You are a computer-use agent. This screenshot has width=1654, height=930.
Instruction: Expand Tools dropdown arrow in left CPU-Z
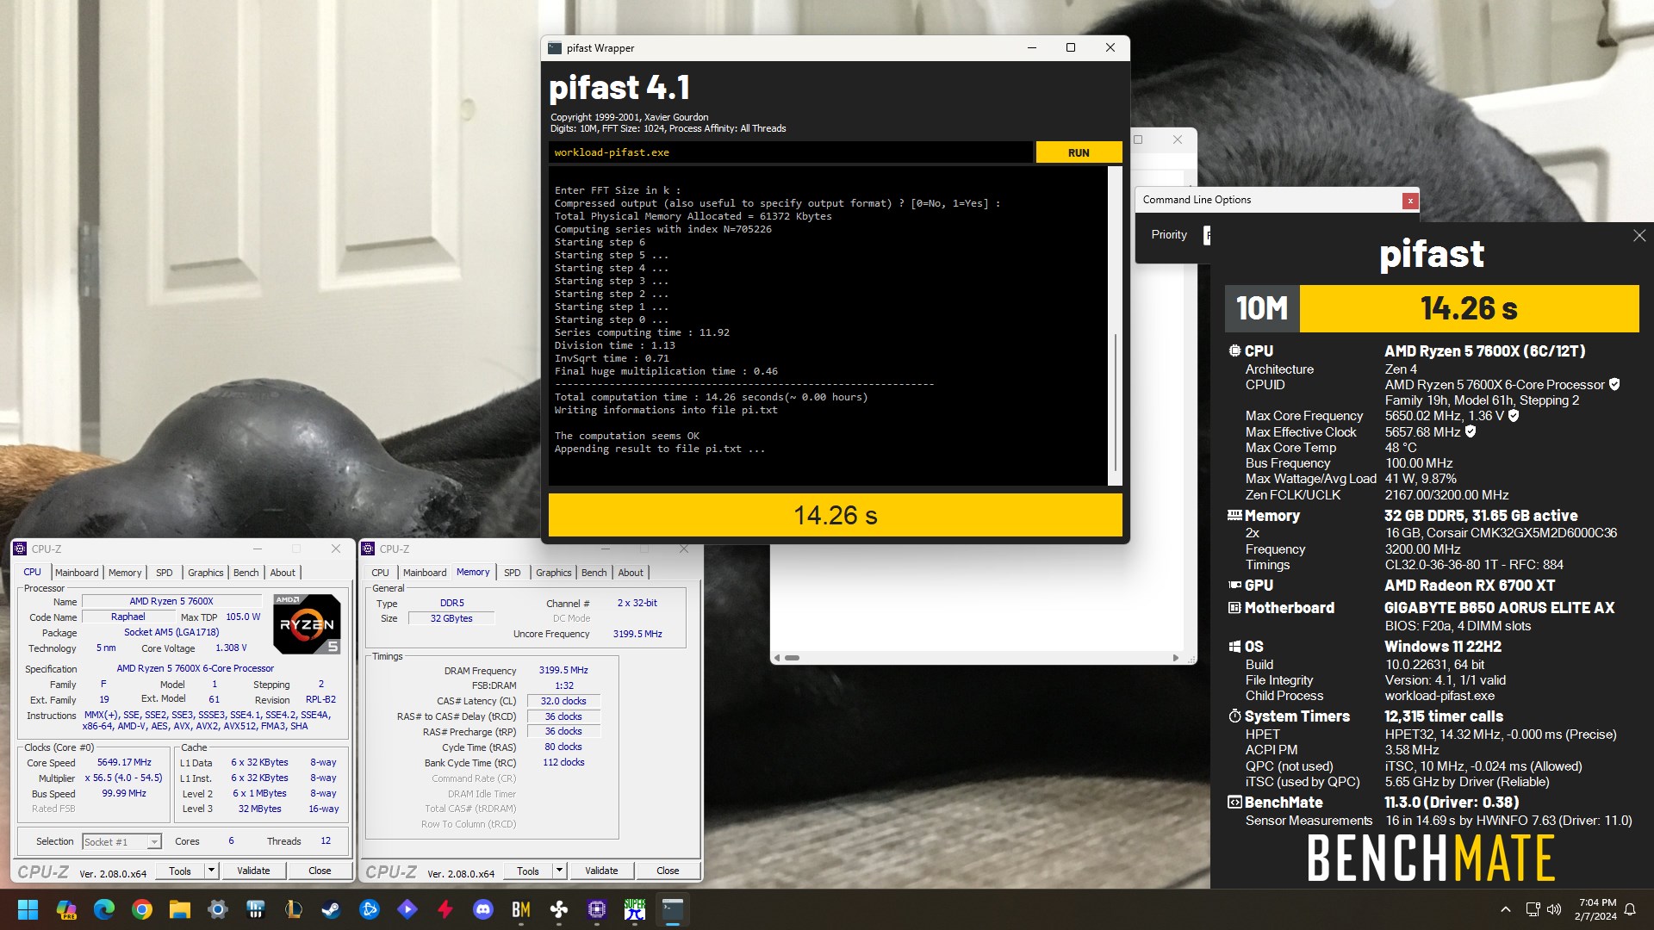(x=211, y=871)
